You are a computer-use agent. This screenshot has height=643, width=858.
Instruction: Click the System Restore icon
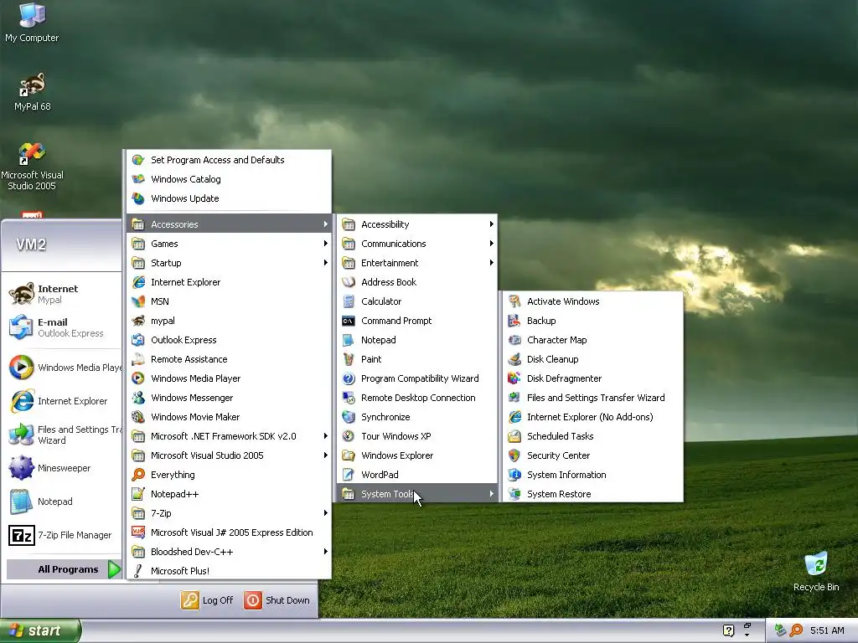[514, 494]
